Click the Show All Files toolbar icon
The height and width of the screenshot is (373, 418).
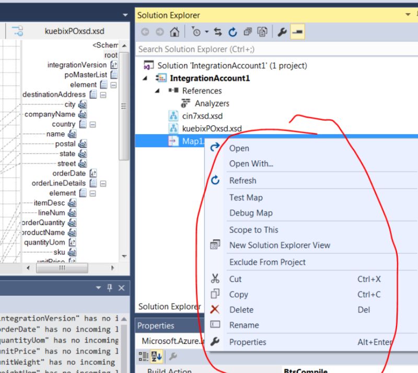tap(262, 32)
